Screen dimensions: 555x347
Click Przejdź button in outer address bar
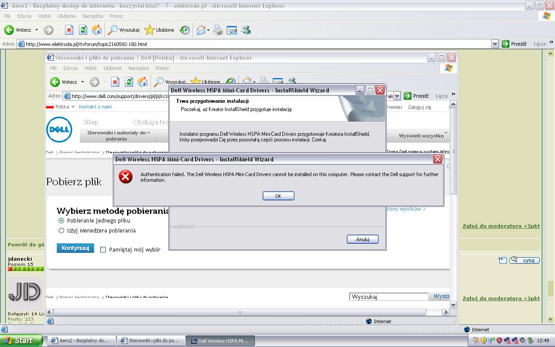[x=514, y=44]
